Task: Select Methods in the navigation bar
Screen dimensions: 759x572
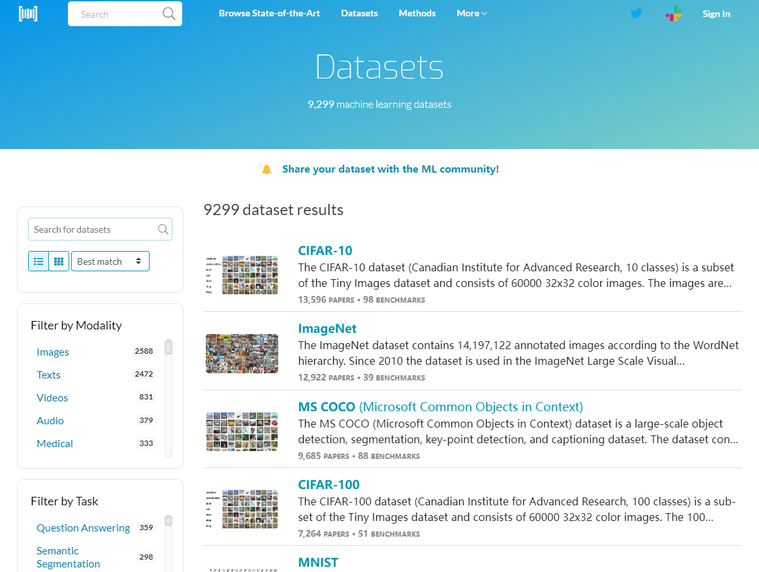Action: (417, 13)
